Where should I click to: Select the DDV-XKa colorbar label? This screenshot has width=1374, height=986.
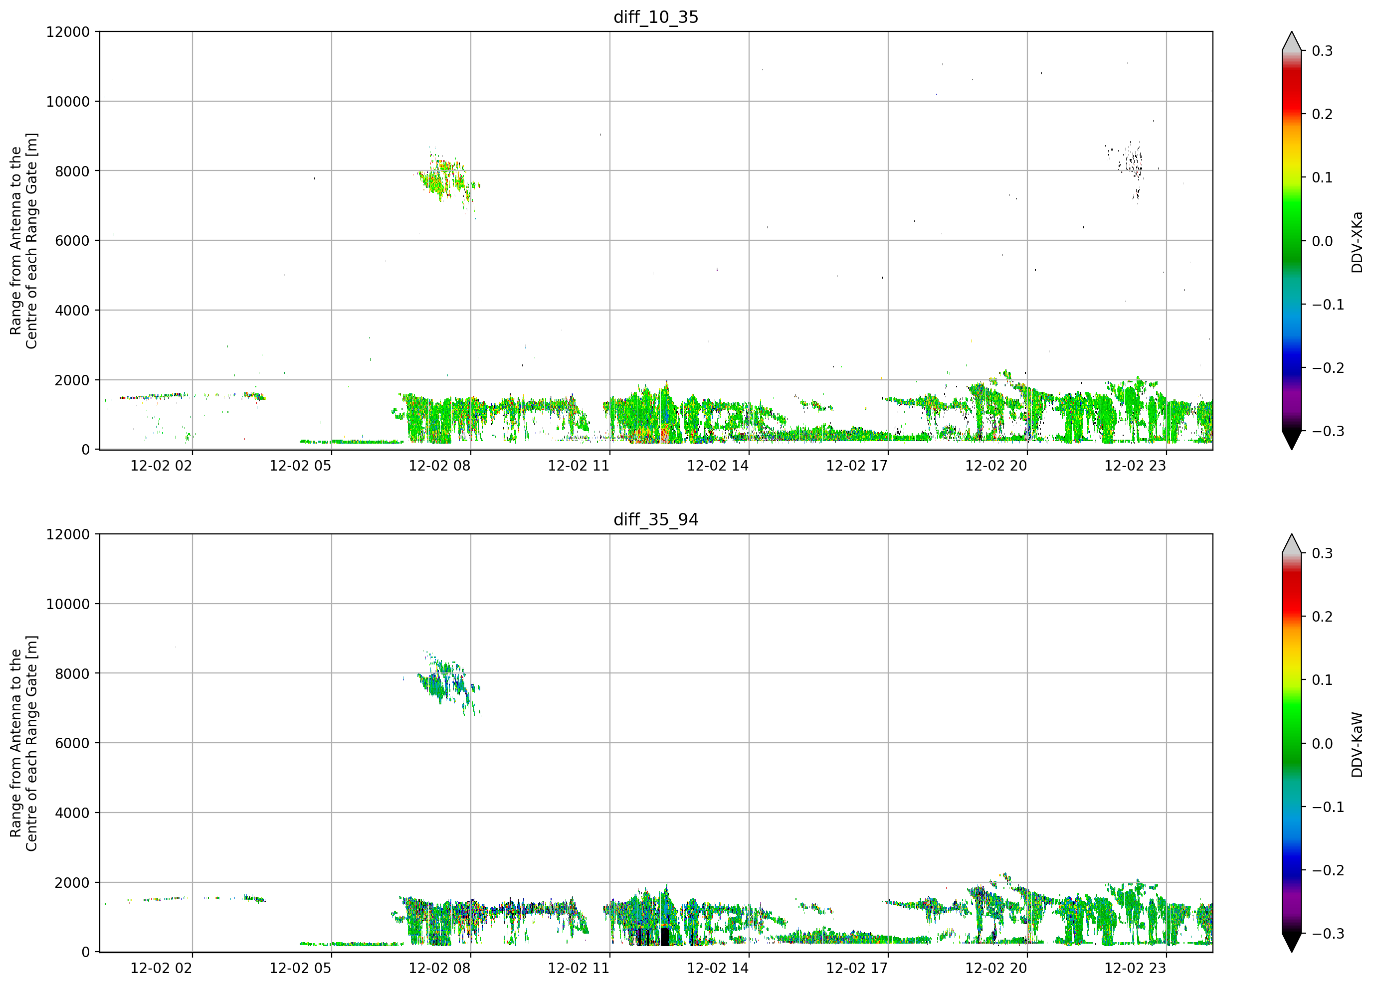(1357, 242)
